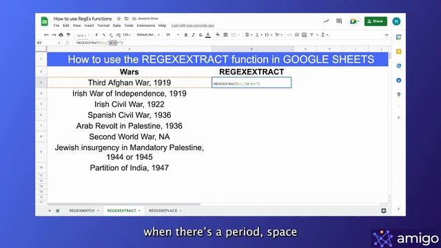The width and height of the screenshot is (441, 248).
Task: Open the Format menu
Action: coord(103,25)
